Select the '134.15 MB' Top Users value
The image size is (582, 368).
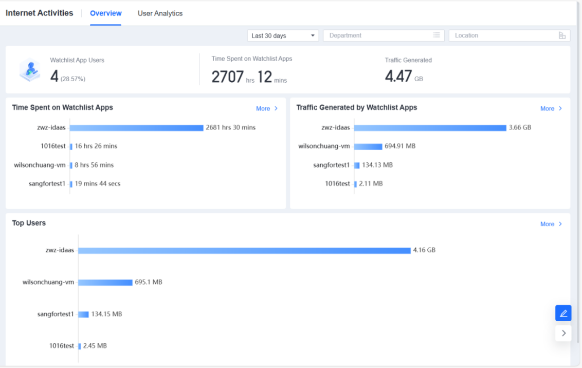(106, 314)
